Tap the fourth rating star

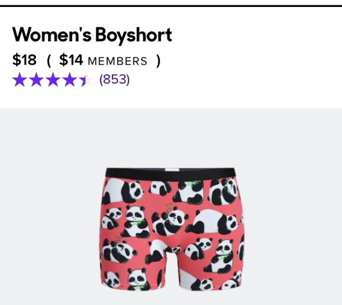pyautogui.click(x=69, y=80)
